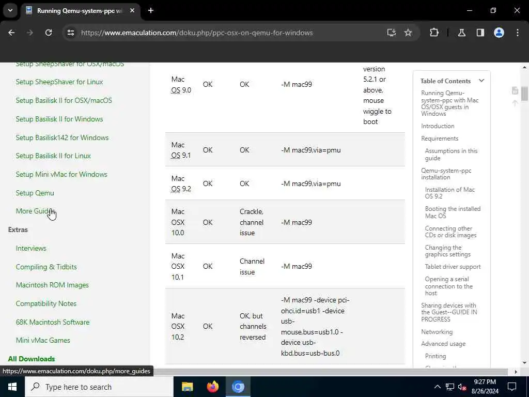View site information icon in address bar
Screen dimensions: 529x397
[x=70, y=33]
